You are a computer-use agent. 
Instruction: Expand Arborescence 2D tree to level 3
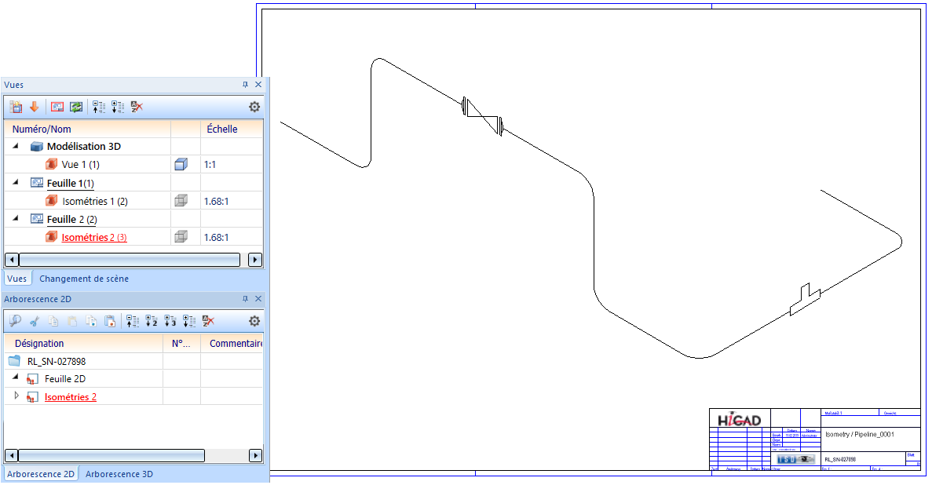170,321
